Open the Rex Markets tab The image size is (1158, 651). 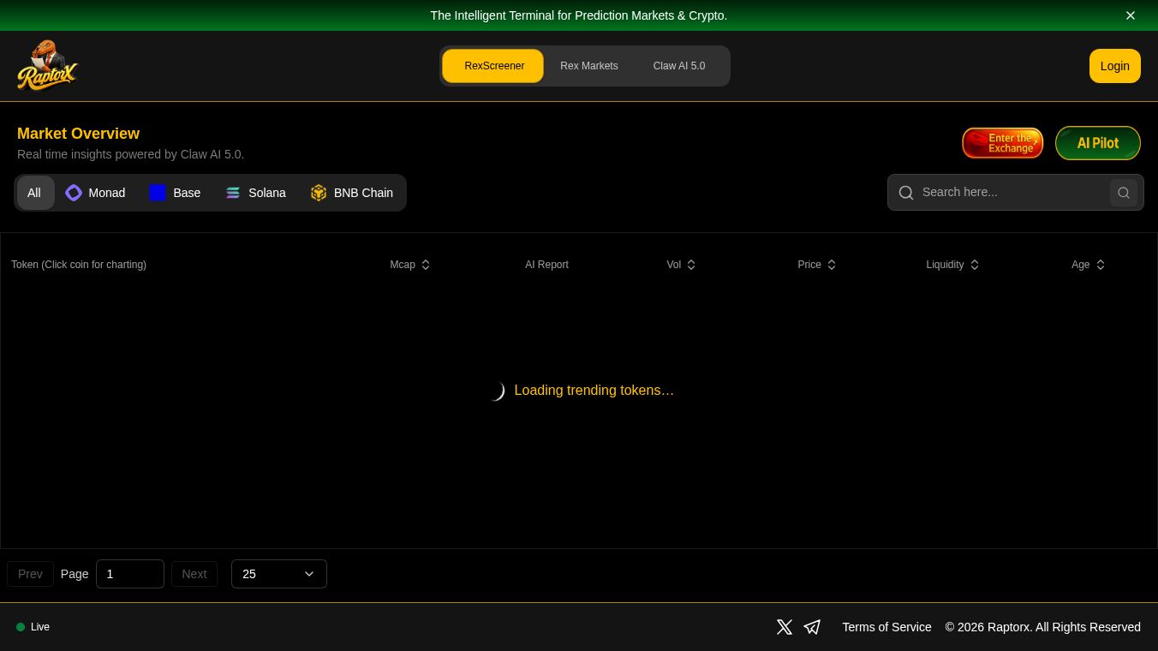pyautogui.click(x=589, y=66)
